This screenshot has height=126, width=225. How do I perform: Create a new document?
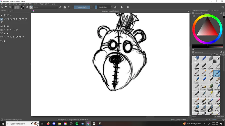point(2,7)
